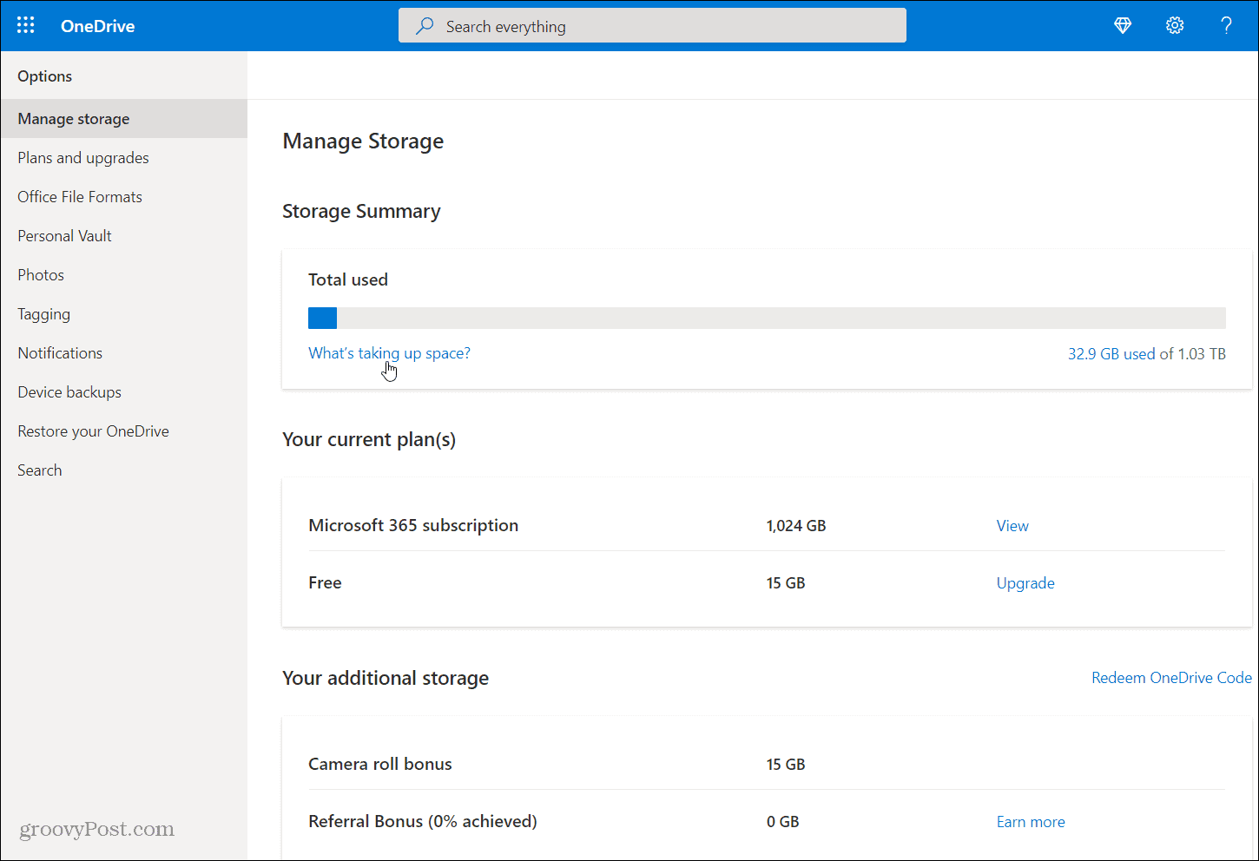This screenshot has width=1259, height=861.
Task: Click the Total used storage bar
Action: [767, 318]
